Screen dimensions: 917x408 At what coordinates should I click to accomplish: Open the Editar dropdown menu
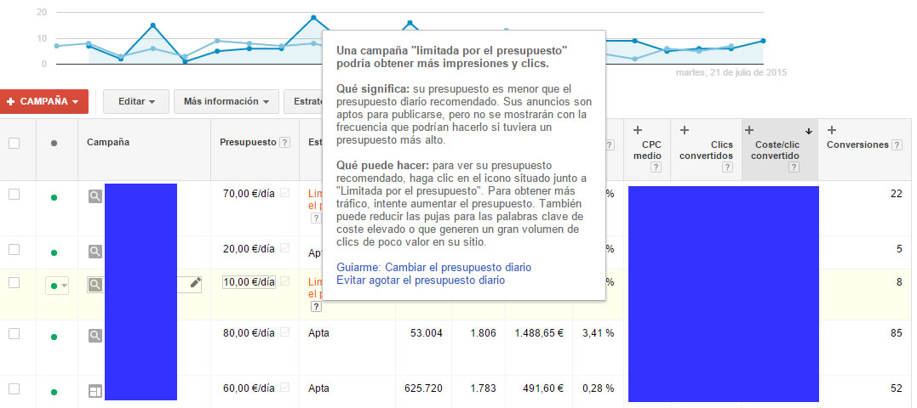click(136, 101)
